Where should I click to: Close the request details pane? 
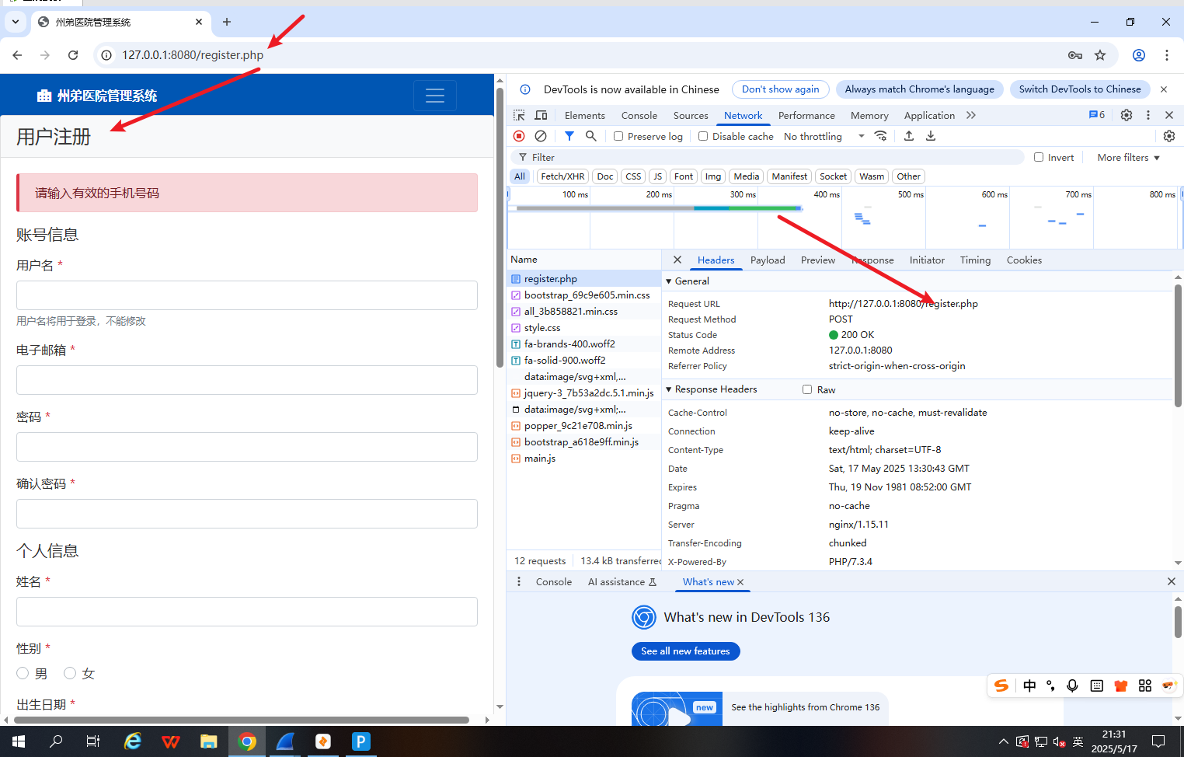pos(677,260)
